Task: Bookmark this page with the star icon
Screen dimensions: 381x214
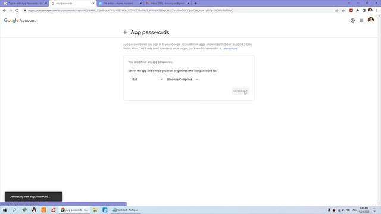Action: coord(343,11)
